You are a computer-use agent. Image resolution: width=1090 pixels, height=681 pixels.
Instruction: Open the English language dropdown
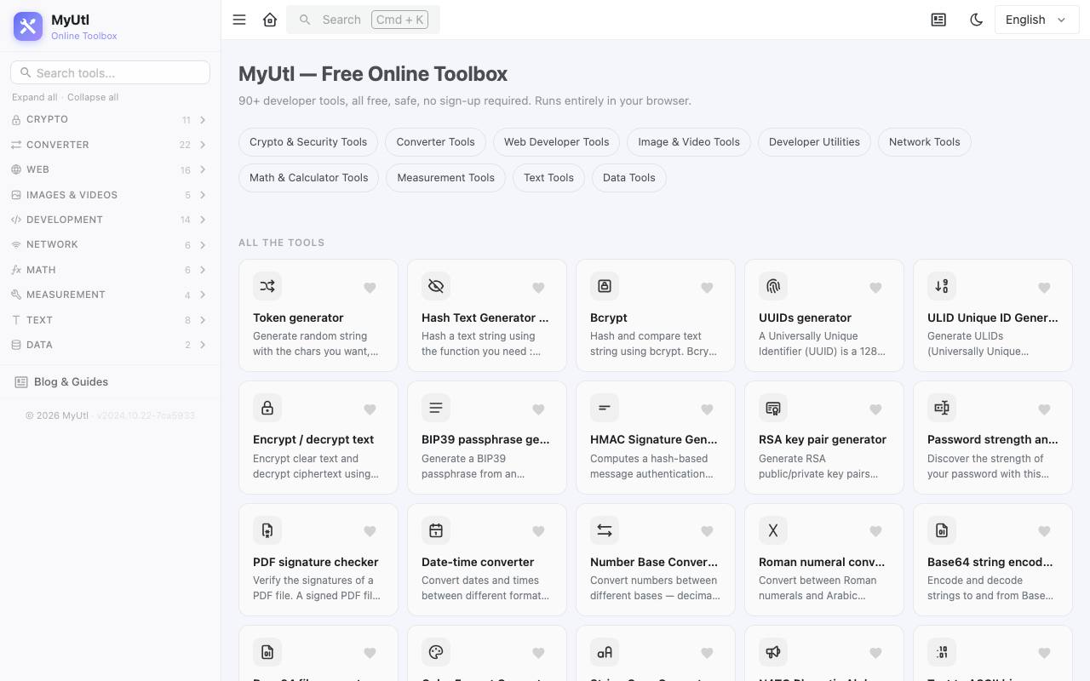point(1036,20)
